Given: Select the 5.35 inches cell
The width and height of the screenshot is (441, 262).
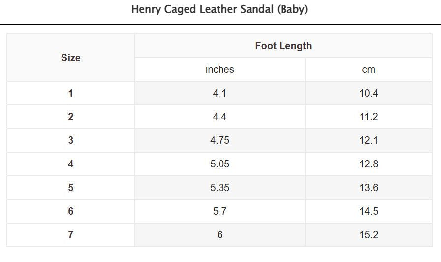Looking at the screenshot, I should pyautogui.click(x=220, y=188).
